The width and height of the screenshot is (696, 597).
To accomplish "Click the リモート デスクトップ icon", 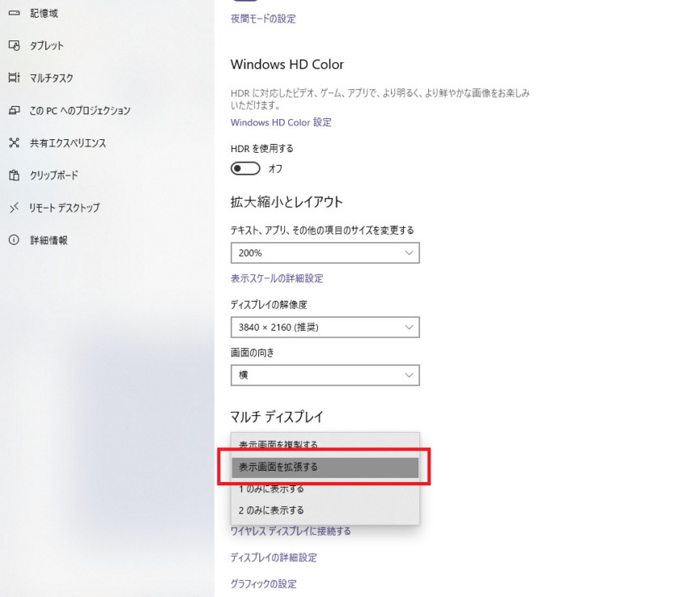I will click(x=15, y=208).
